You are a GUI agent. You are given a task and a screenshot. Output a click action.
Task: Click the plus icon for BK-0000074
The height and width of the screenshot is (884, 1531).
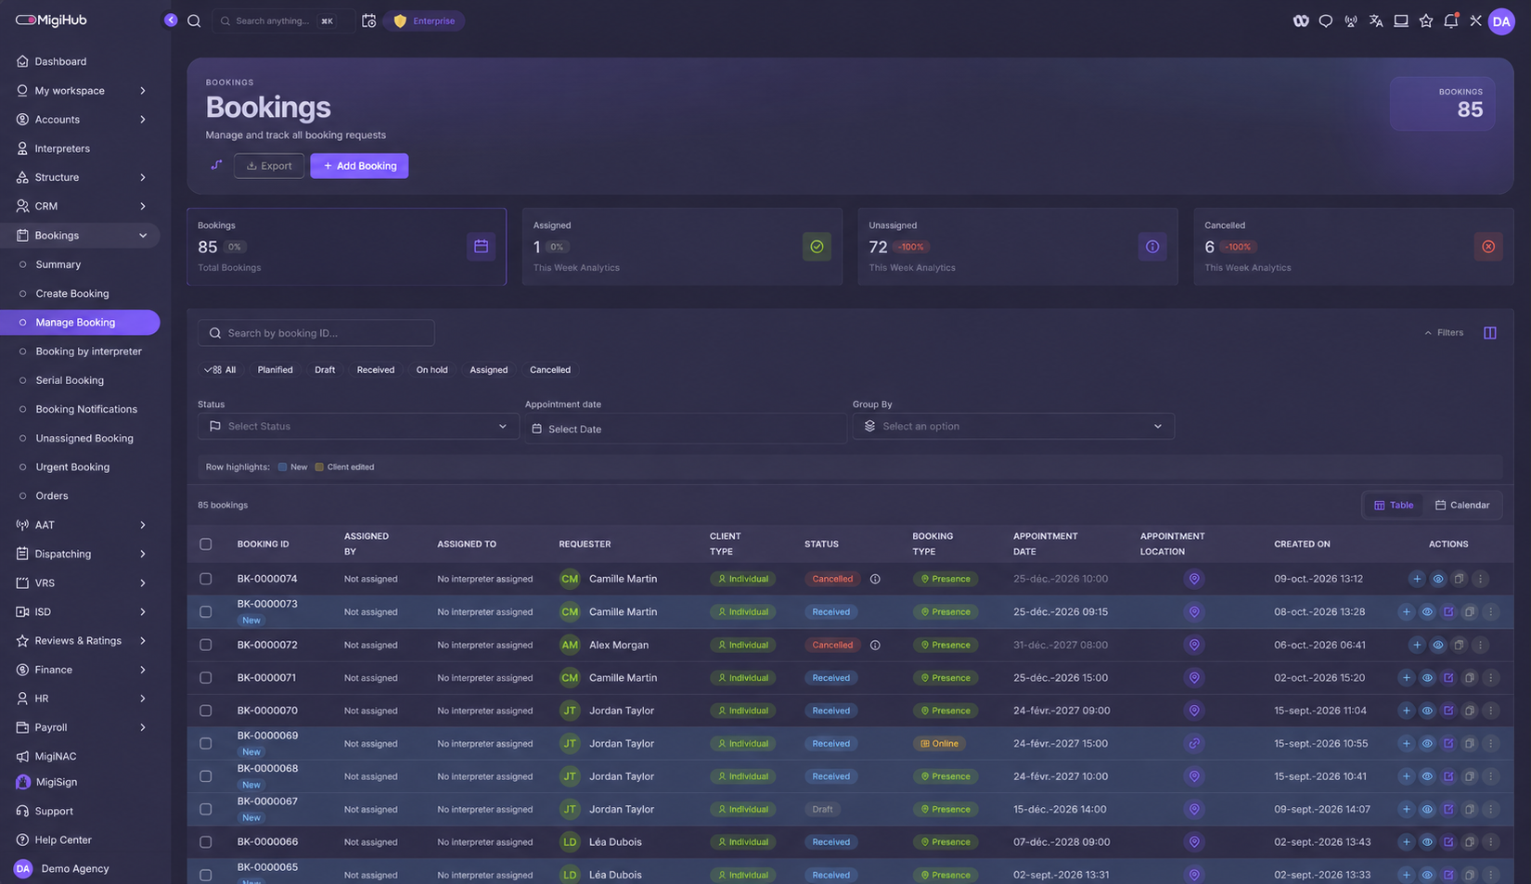click(x=1417, y=579)
